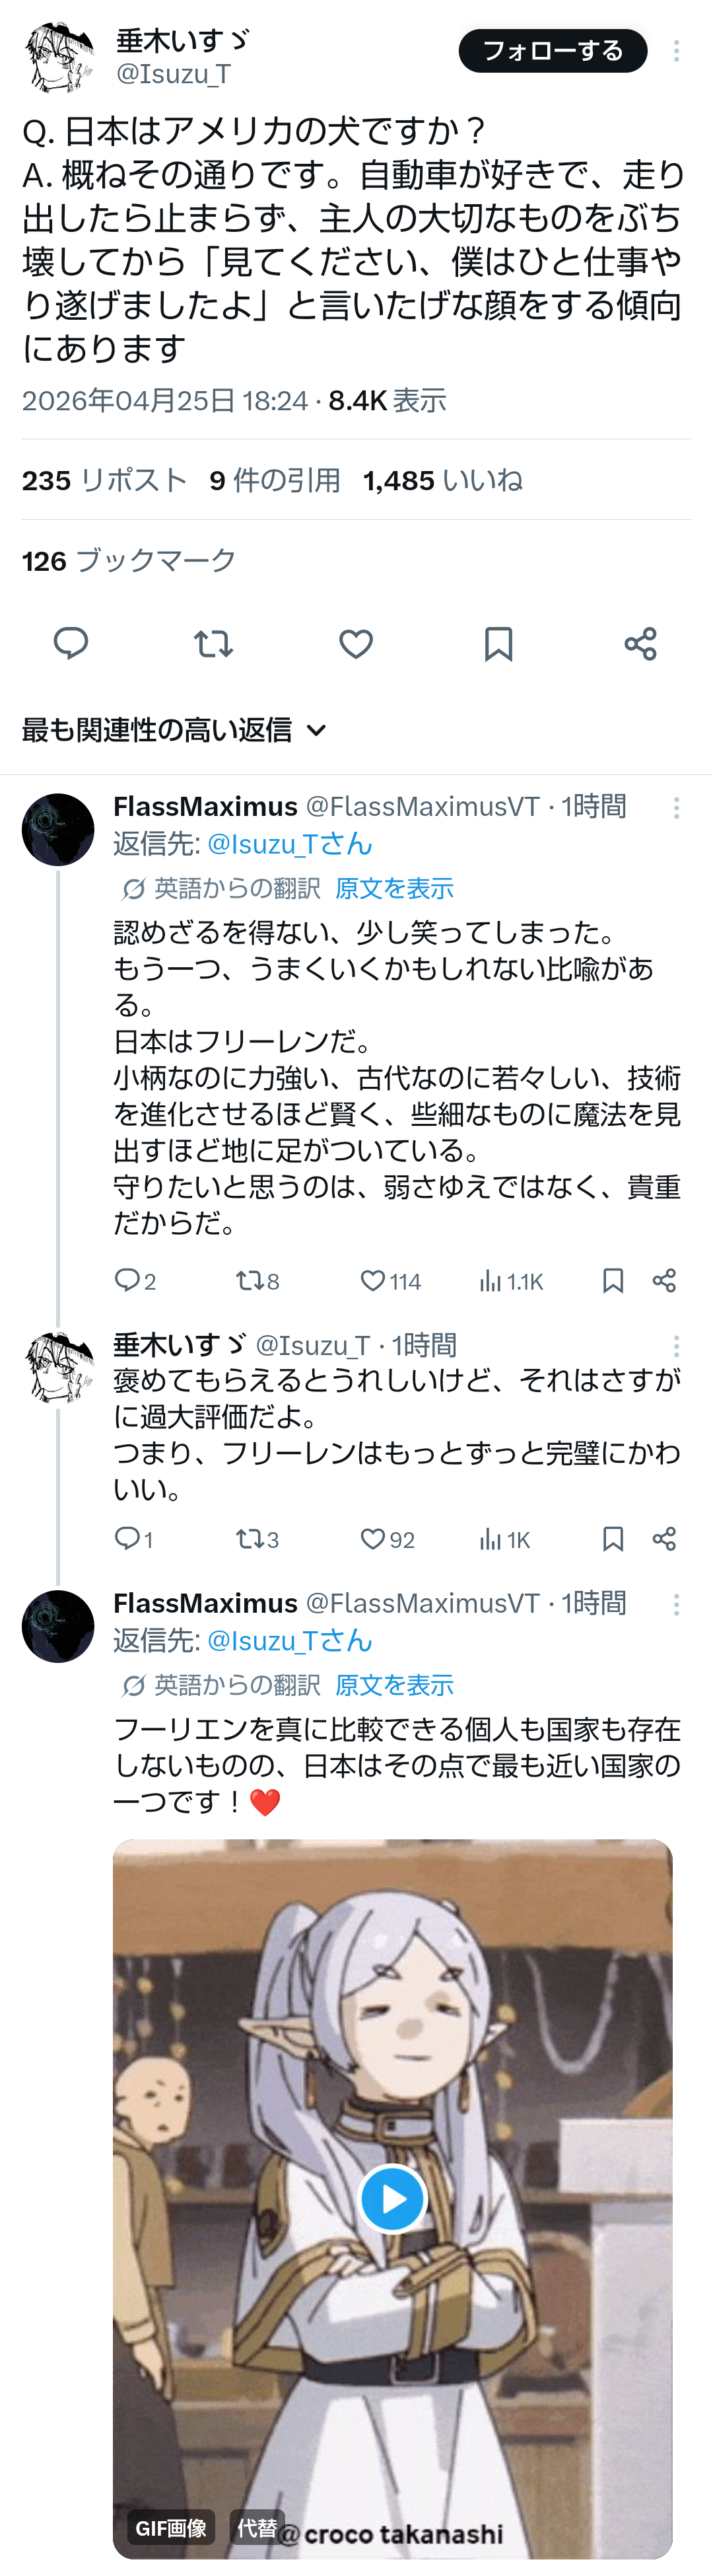Image resolution: width=713 pixels, height=2576 pixels.
Task: Share the reply that has 92 likes
Action: click(664, 1538)
